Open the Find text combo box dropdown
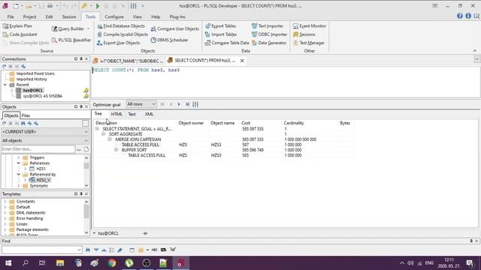481x270 pixels. (x=79, y=250)
